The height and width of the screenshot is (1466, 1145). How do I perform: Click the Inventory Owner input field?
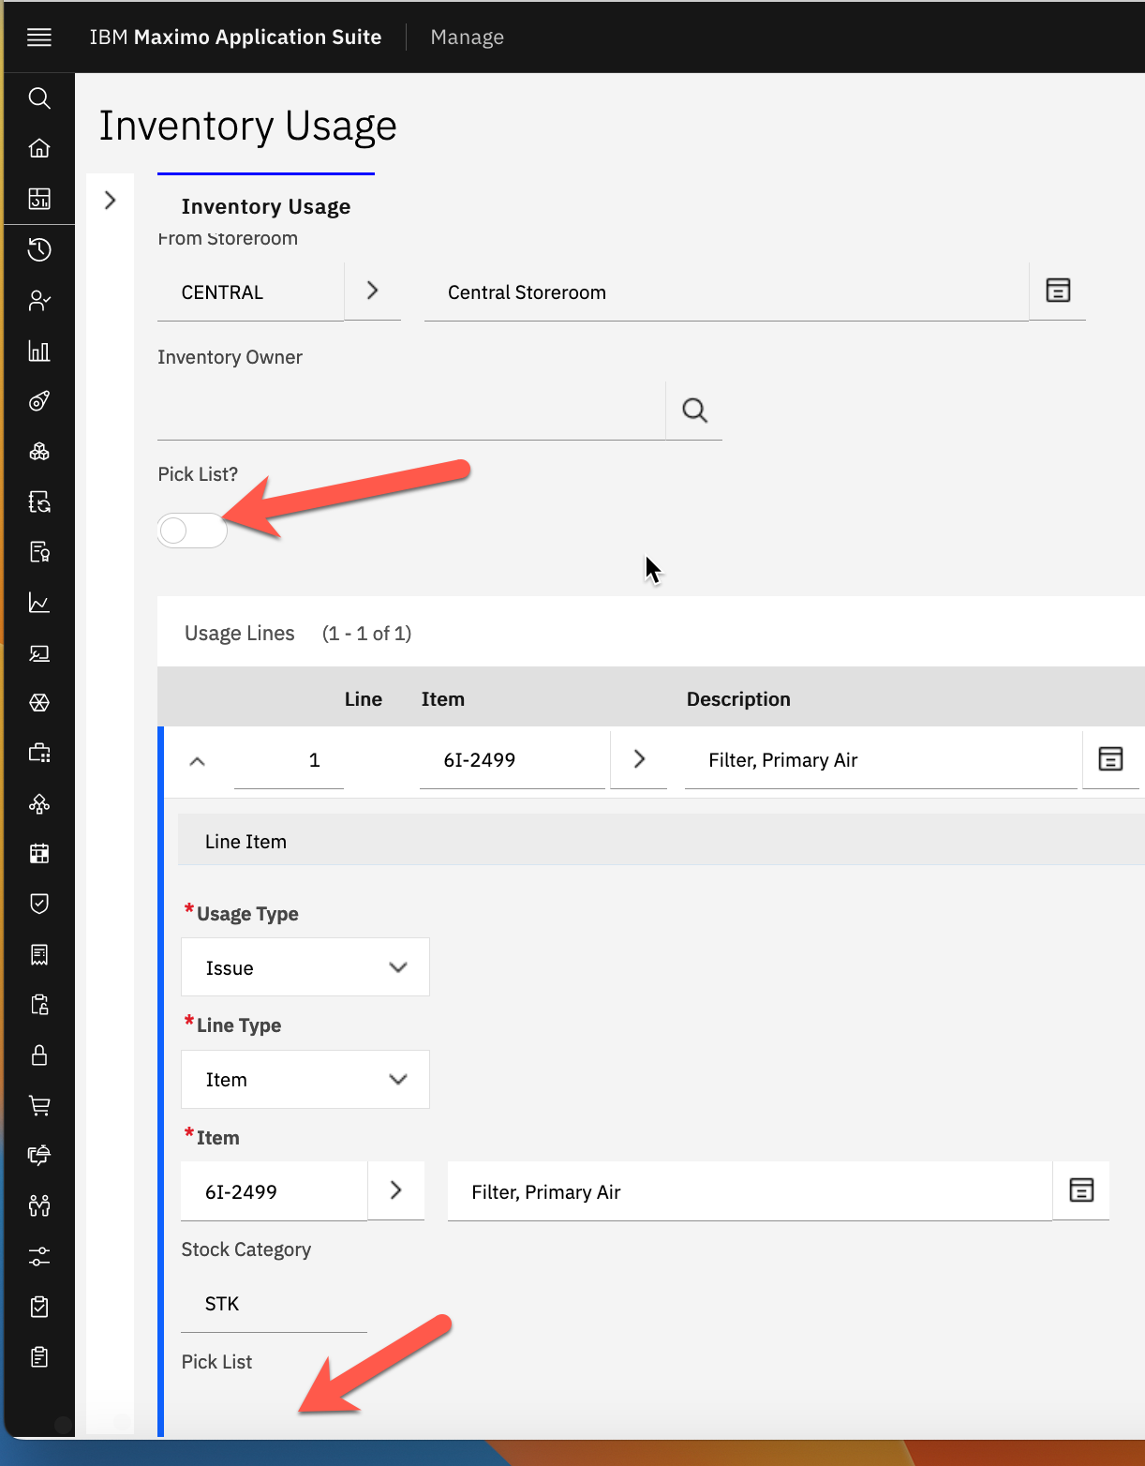410,411
